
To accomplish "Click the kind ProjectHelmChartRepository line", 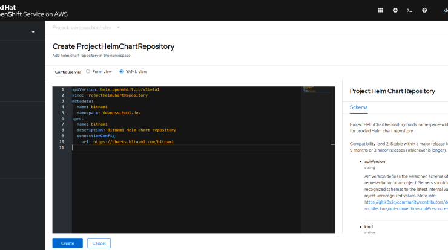I will click(x=110, y=95).
